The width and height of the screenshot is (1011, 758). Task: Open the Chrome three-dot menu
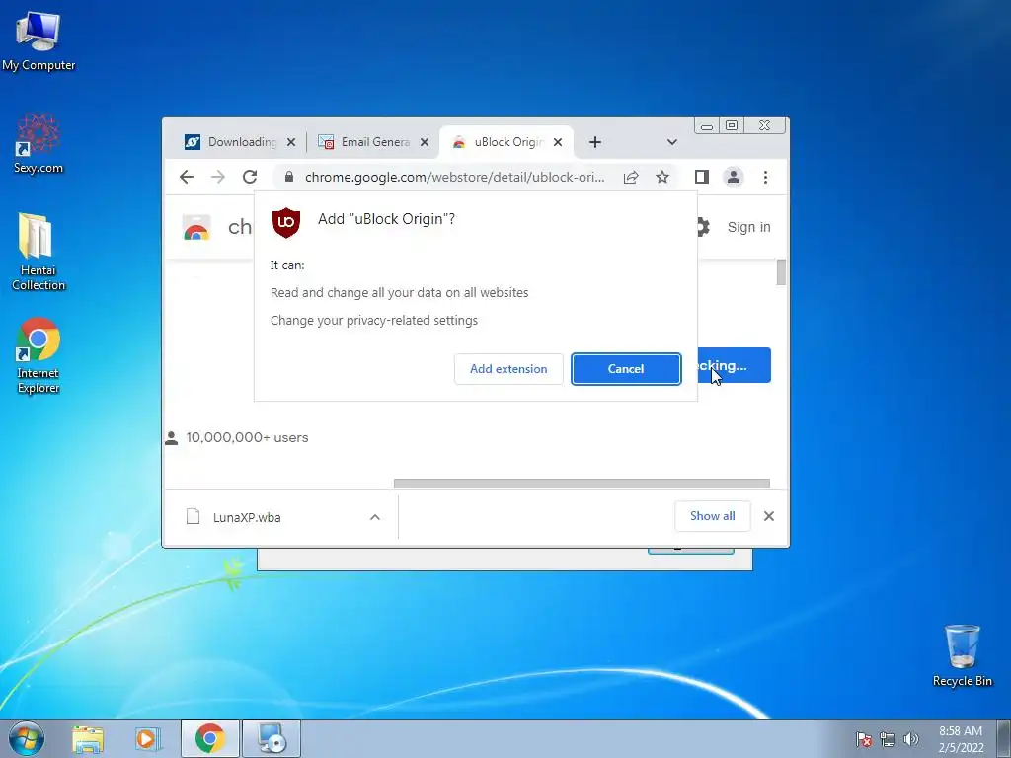[x=765, y=177]
